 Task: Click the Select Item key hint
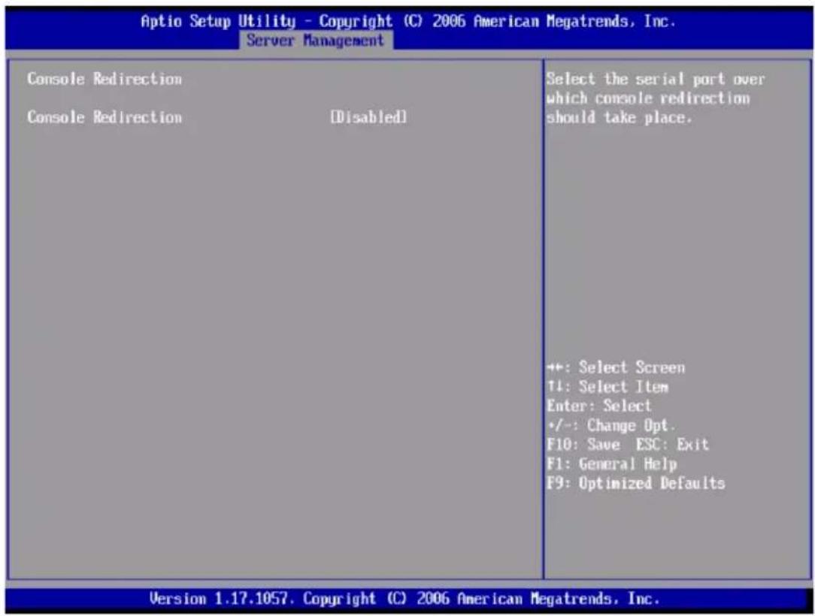(x=607, y=386)
